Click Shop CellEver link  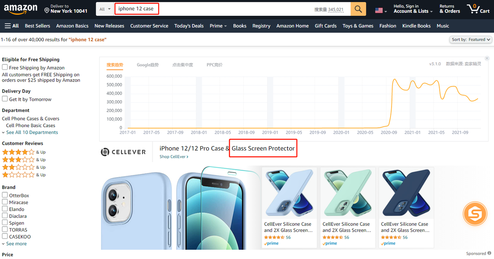click(x=174, y=157)
